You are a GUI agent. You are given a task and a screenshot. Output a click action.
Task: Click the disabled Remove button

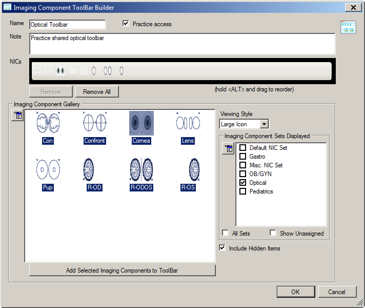pos(51,92)
